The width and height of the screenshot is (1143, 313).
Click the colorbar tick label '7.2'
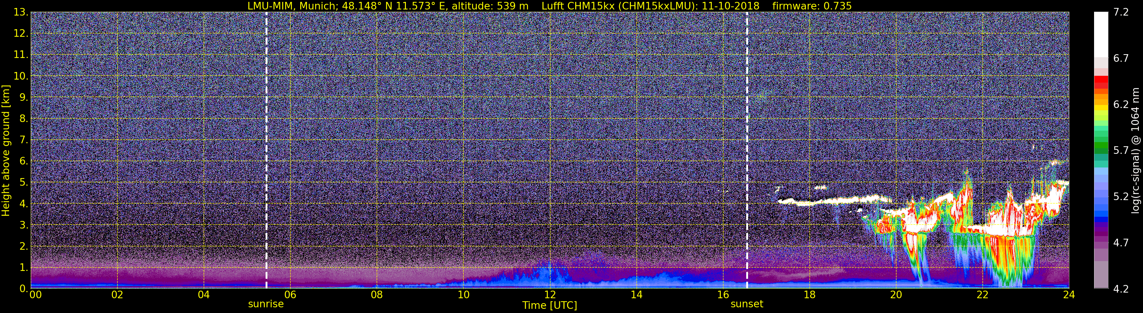(1121, 13)
